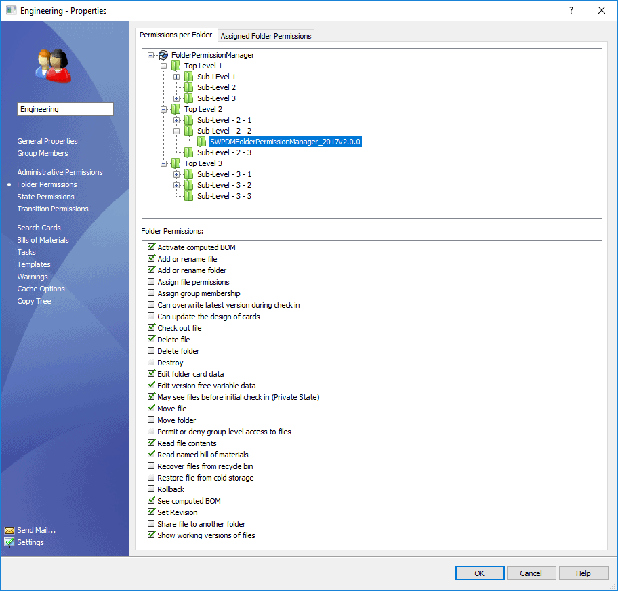Click the Top Level 1 folder icon
The image size is (618, 591).
[176, 66]
